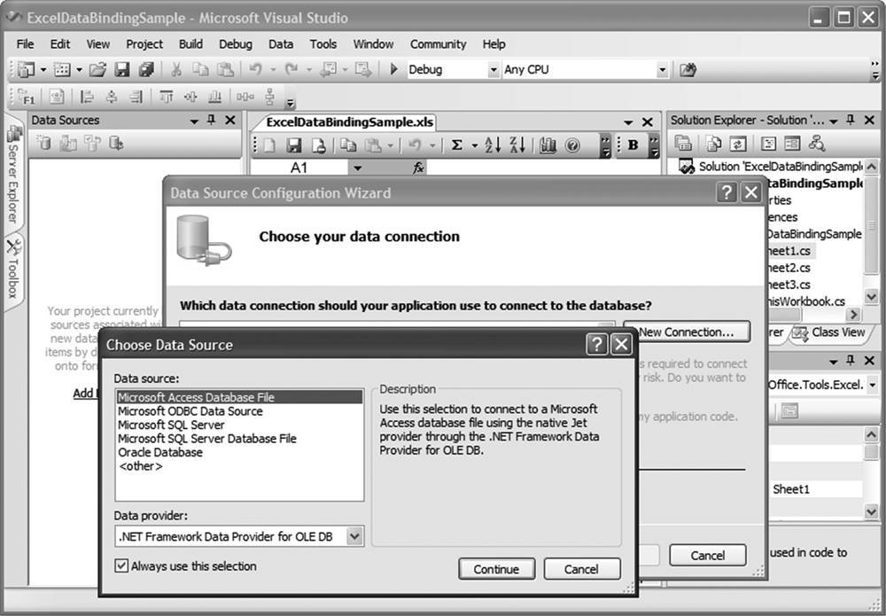Click the Find in Files toolbar icon
Image resolution: width=886 pixels, height=616 pixels.
[688, 69]
